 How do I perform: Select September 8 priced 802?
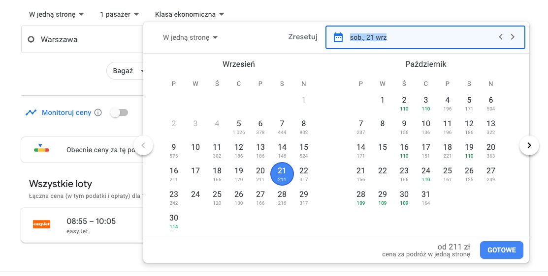pyautogui.click(x=304, y=127)
